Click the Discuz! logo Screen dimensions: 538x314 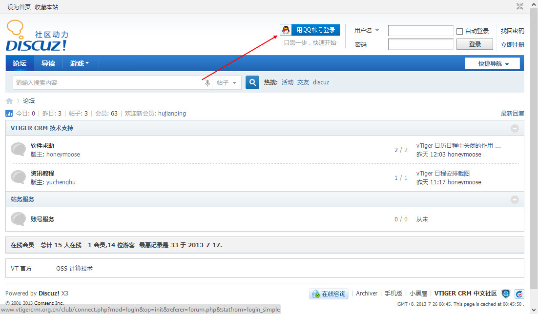[x=37, y=36]
